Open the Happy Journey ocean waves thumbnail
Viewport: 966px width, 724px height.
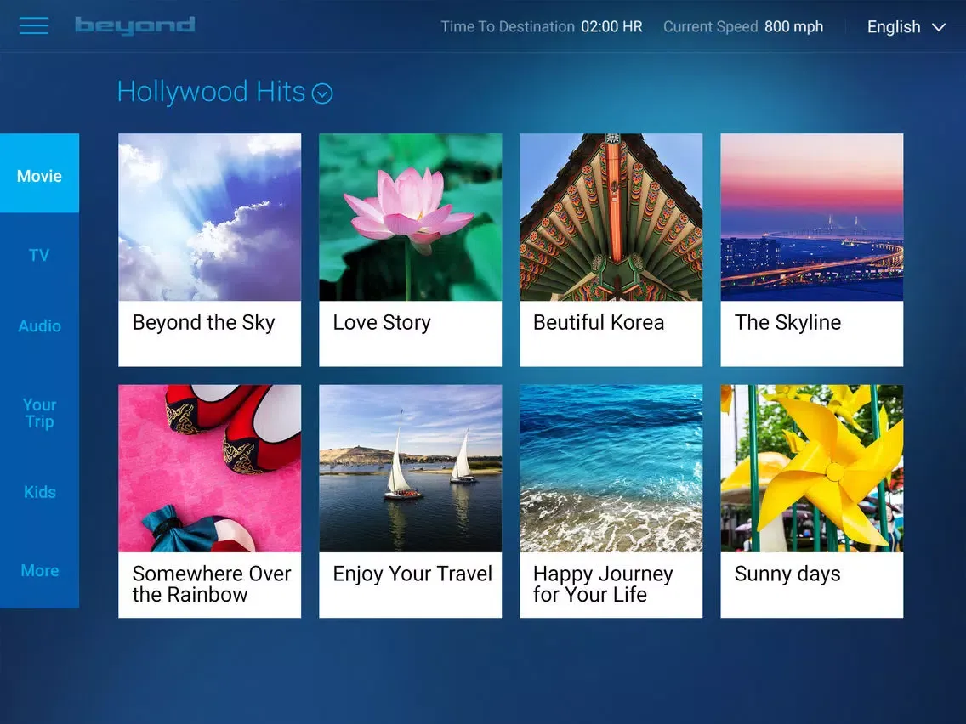(611, 468)
